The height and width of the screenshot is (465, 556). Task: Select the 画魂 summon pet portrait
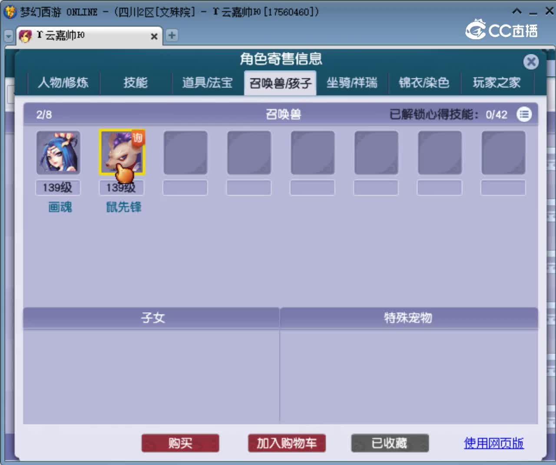[x=58, y=153]
